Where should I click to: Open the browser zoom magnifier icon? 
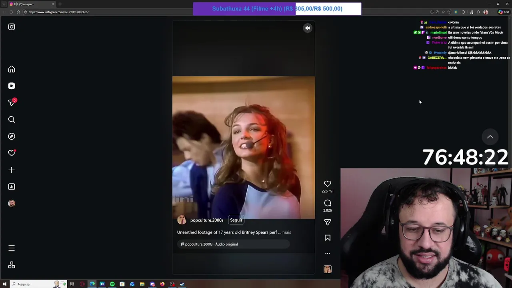437,12
